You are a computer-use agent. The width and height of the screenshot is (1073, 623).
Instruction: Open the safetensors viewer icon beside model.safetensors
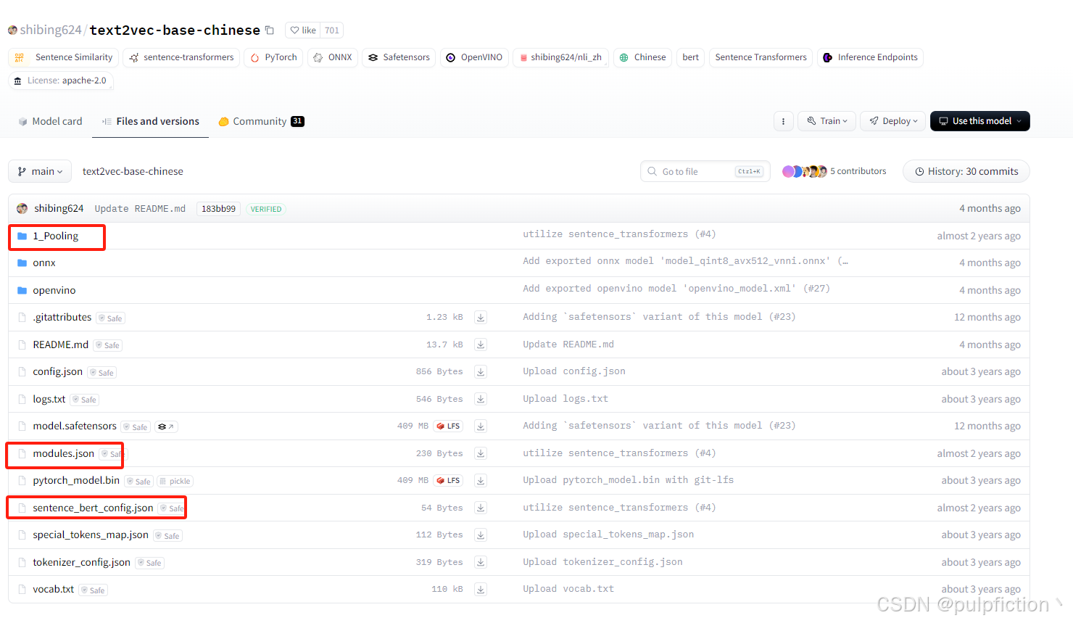[x=166, y=426]
